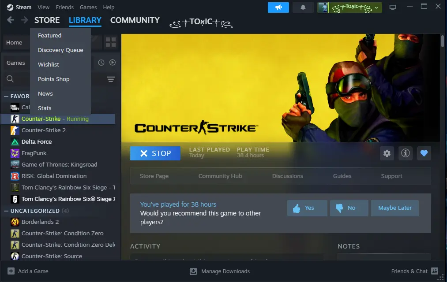Open the View menu
This screenshot has width=447, height=282.
[43, 7]
